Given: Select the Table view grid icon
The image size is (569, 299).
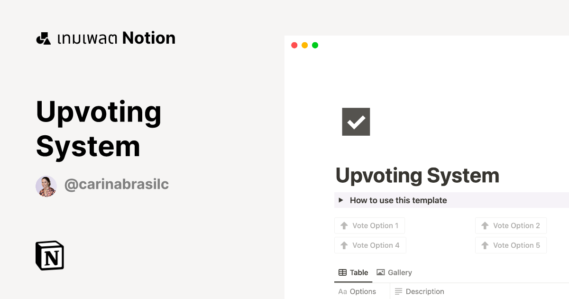Looking at the screenshot, I should [x=342, y=272].
